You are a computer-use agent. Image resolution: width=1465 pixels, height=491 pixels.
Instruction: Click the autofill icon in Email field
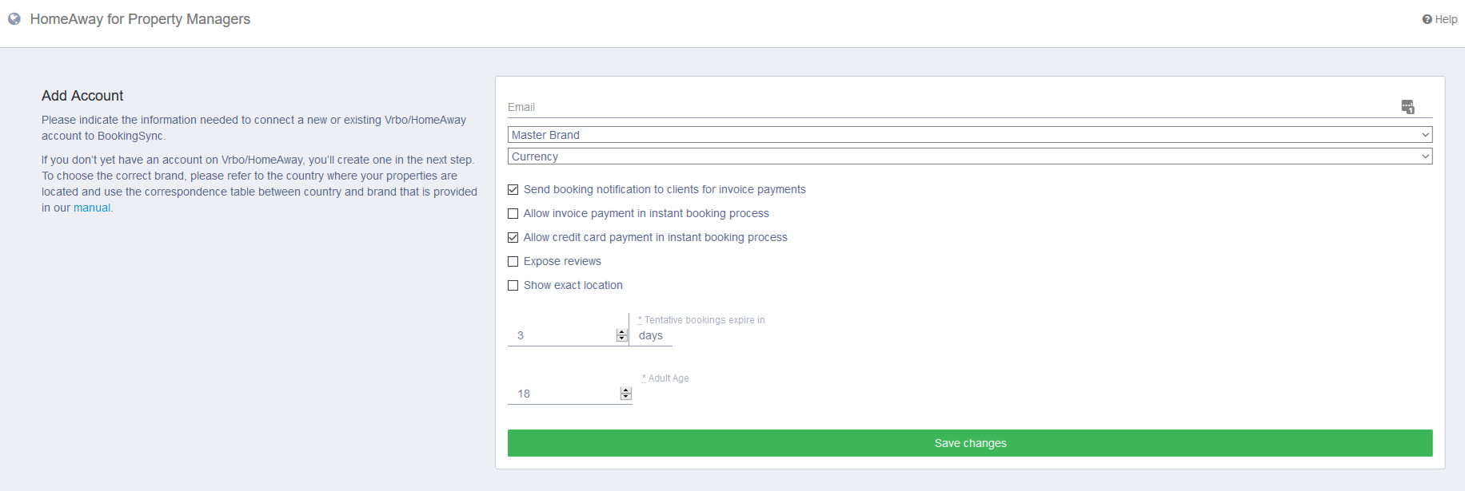(x=1407, y=107)
